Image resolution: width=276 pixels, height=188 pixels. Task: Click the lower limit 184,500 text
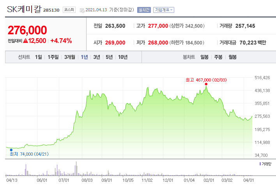[187, 43]
